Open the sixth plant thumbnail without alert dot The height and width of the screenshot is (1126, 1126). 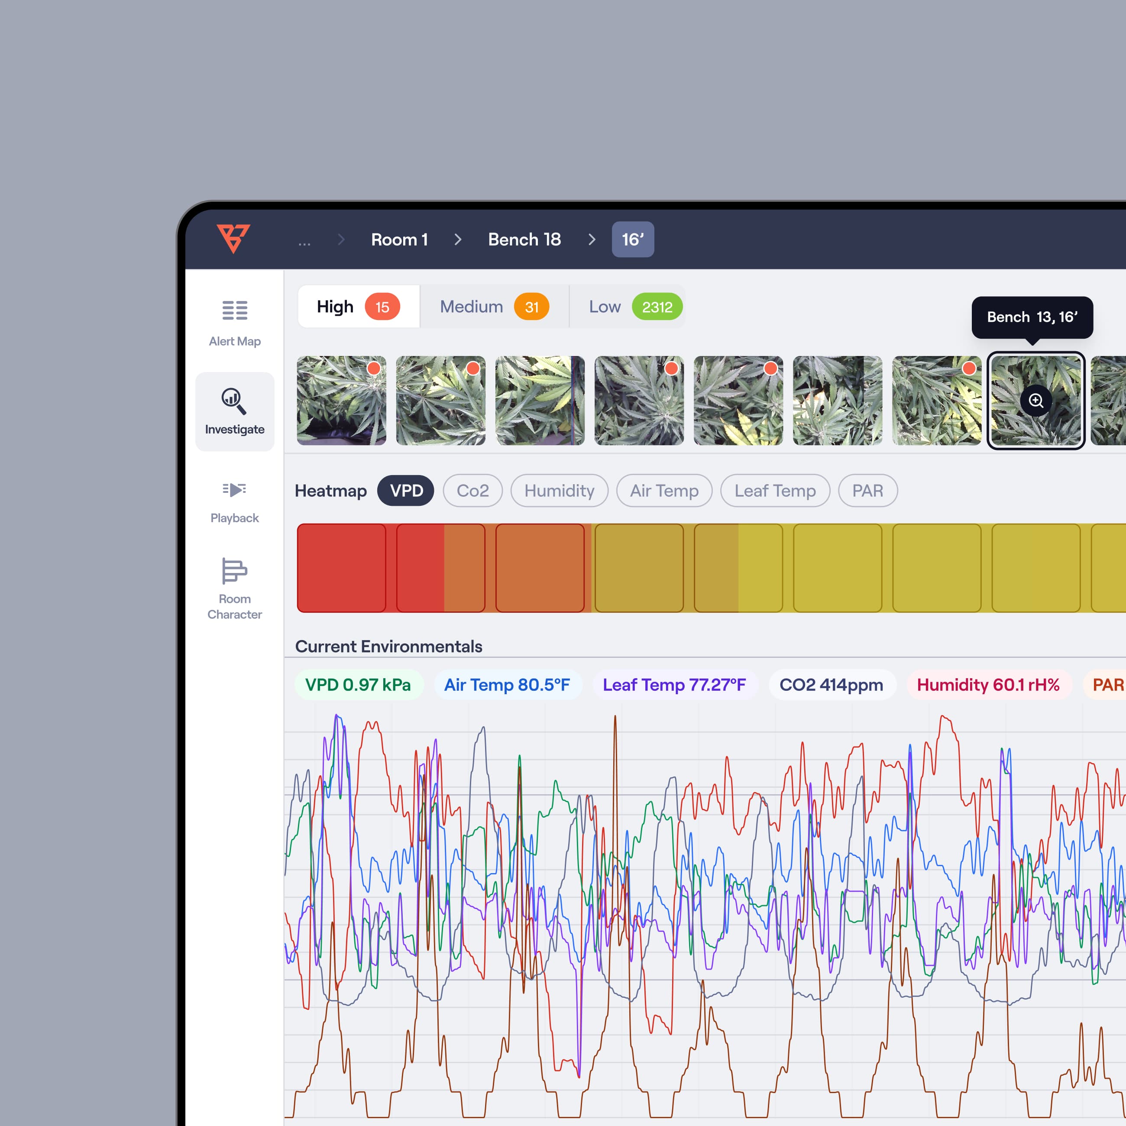coord(838,401)
